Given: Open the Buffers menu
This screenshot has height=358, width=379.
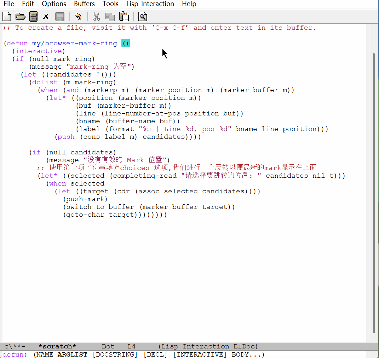Looking at the screenshot, I should [x=84, y=4].
